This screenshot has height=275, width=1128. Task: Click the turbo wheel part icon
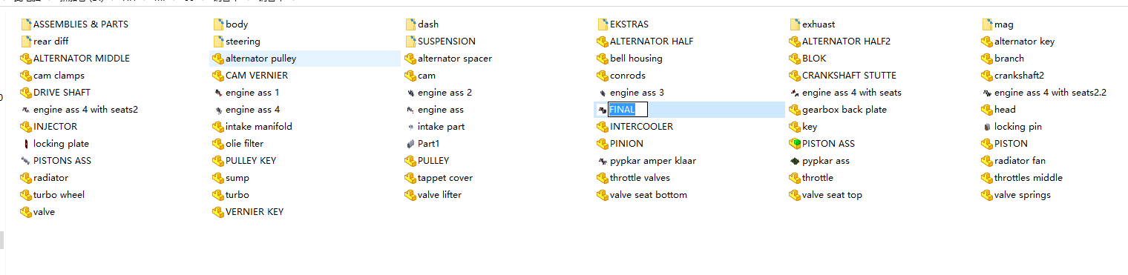point(26,195)
